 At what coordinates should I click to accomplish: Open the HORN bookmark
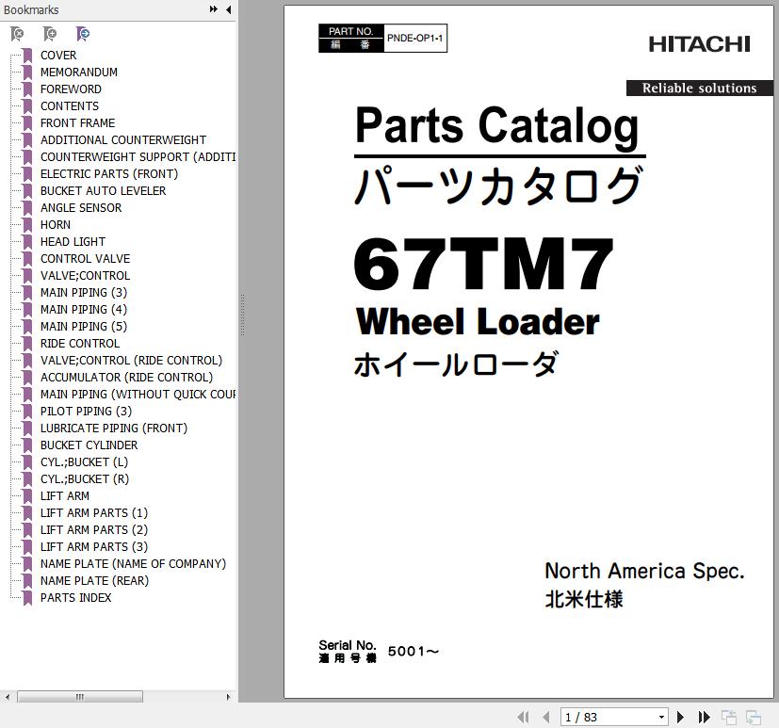point(56,224)
